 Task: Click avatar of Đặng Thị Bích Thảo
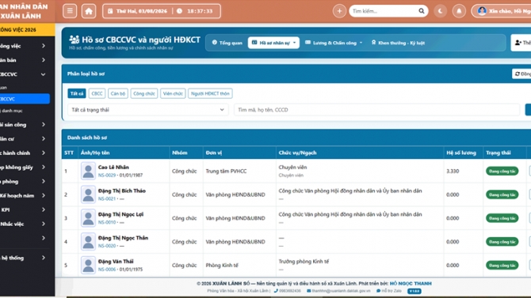click(88, 194)
